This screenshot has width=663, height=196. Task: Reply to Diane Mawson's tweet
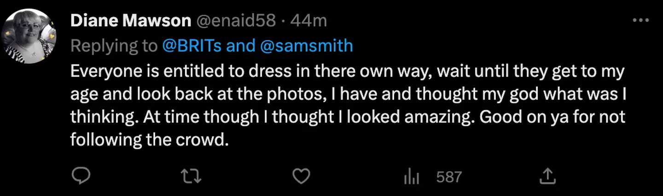tap(82, 176)
